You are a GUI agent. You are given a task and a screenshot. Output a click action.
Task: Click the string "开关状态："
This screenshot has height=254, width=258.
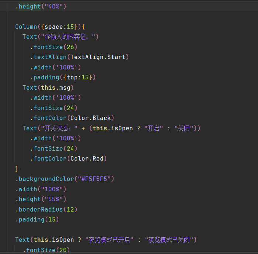click(x=59, y=128)
